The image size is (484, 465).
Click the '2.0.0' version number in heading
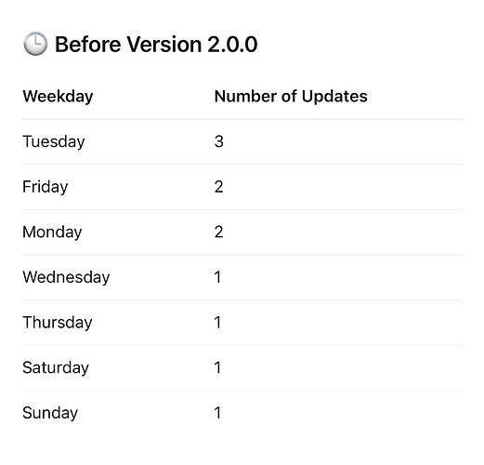(232, 44)
